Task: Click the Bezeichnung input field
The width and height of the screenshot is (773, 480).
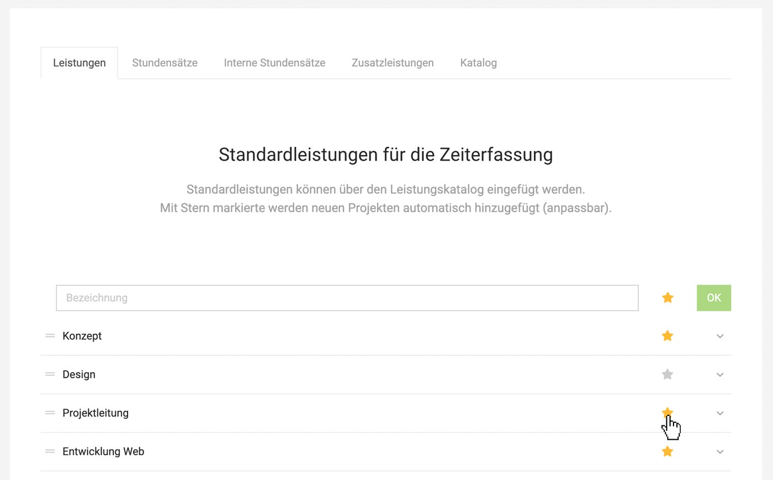Action: (x=347, y=298)
